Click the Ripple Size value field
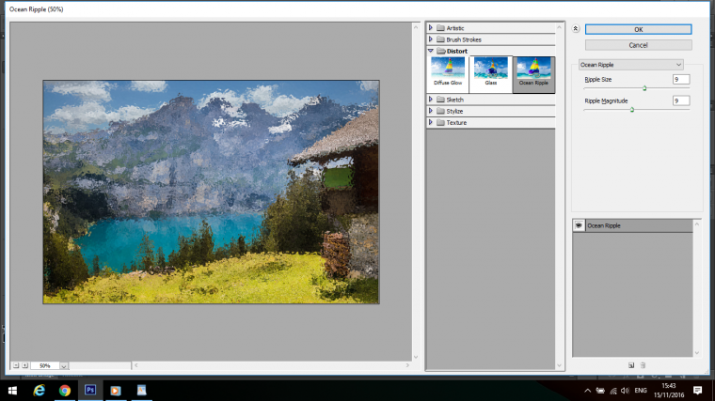 point(681,79)
